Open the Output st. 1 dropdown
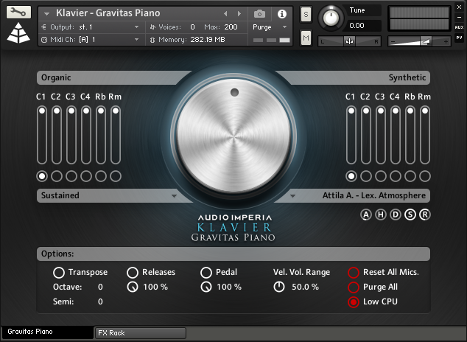The width and height of the screenshot is (467, 342). point(136,27)
